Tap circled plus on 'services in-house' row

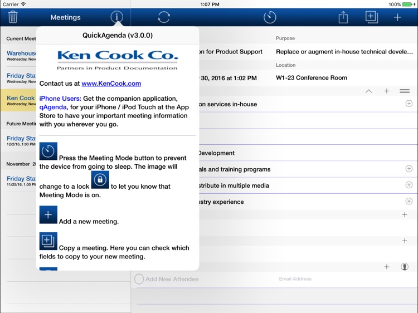tap(409, 104)
